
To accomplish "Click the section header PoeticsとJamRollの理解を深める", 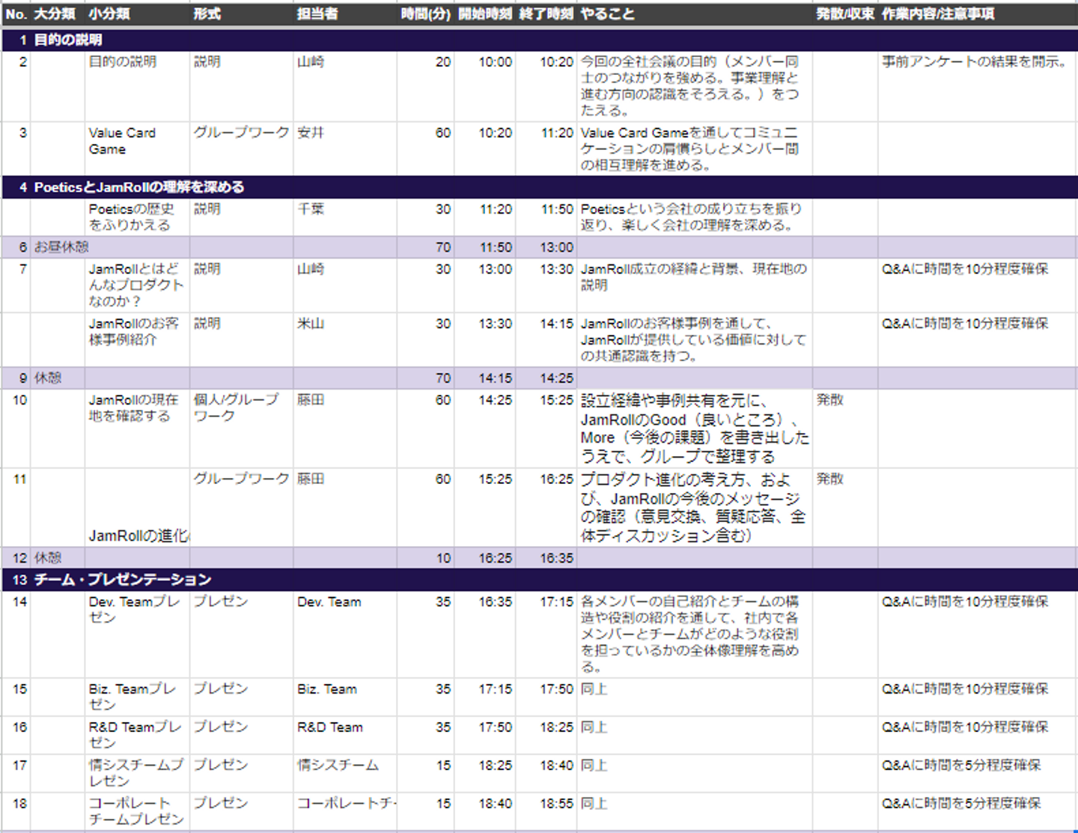I will pyautogui.click(x=539, y=187).
